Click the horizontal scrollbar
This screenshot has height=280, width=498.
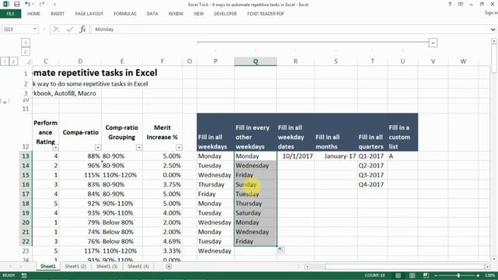tap(397, 267)
